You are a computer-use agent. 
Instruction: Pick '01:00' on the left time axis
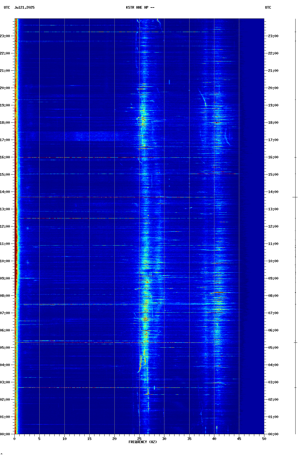pyautogui.click(x=5, y=417)
